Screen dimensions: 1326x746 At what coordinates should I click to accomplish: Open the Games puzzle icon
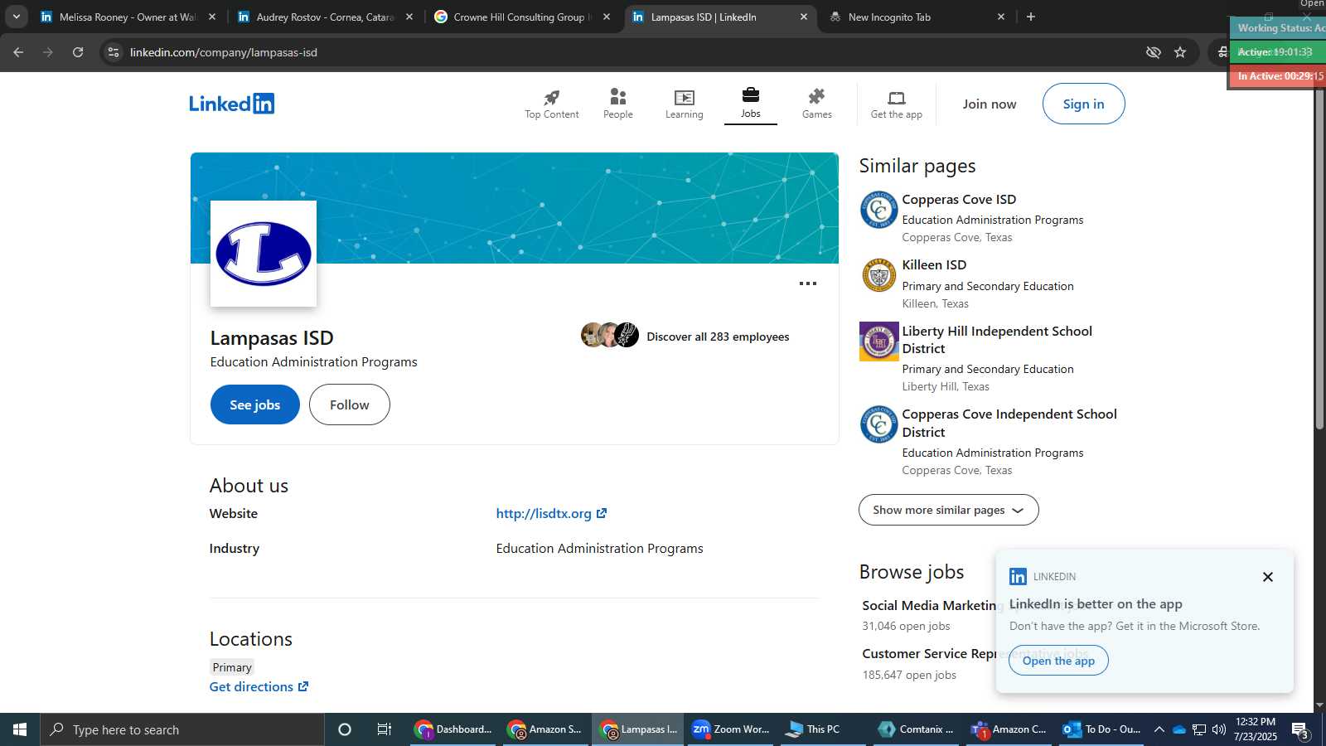click(x=816, y=97)
